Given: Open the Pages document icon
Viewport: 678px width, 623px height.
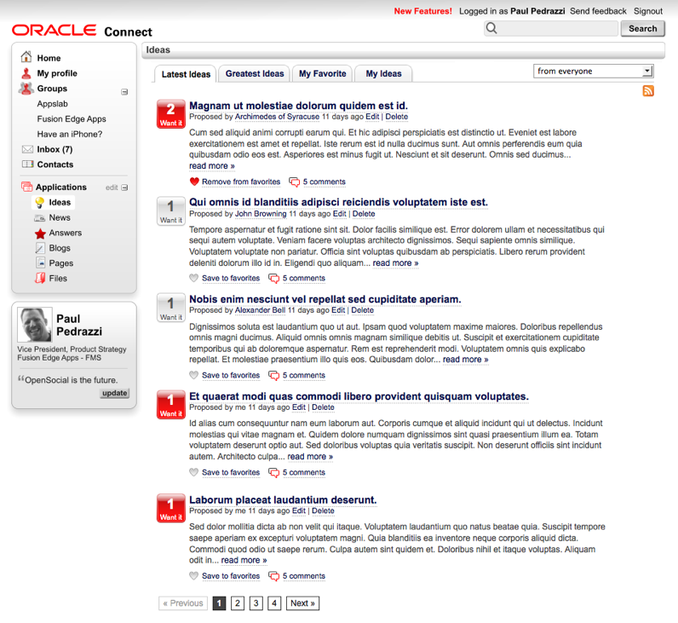Looking at the screenshot, I should pos(41,262).
